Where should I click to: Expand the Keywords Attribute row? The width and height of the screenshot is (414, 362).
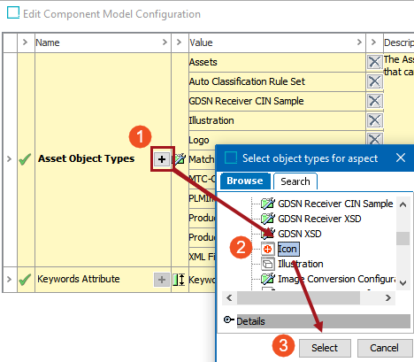click(x=9, y=279)
